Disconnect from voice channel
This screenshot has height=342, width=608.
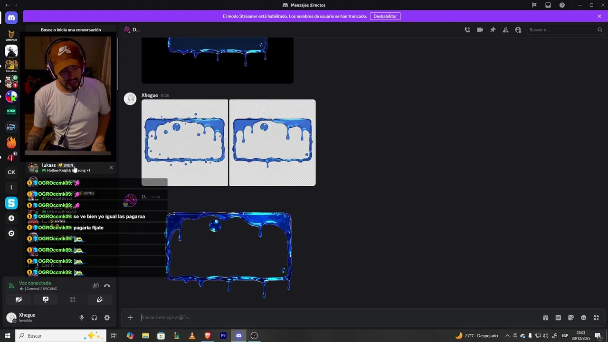coord(107,285)
